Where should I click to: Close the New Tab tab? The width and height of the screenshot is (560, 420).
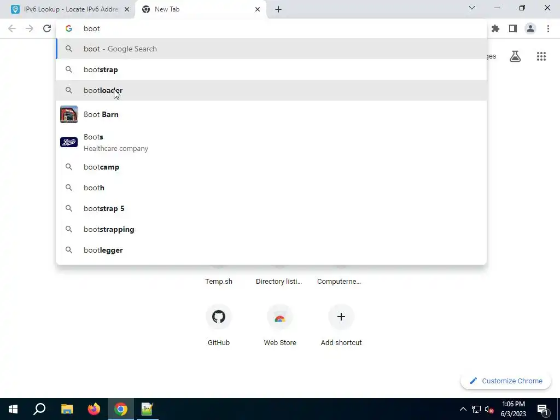[258, 9]
